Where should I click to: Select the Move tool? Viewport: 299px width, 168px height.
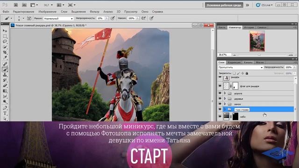[5, 31]
